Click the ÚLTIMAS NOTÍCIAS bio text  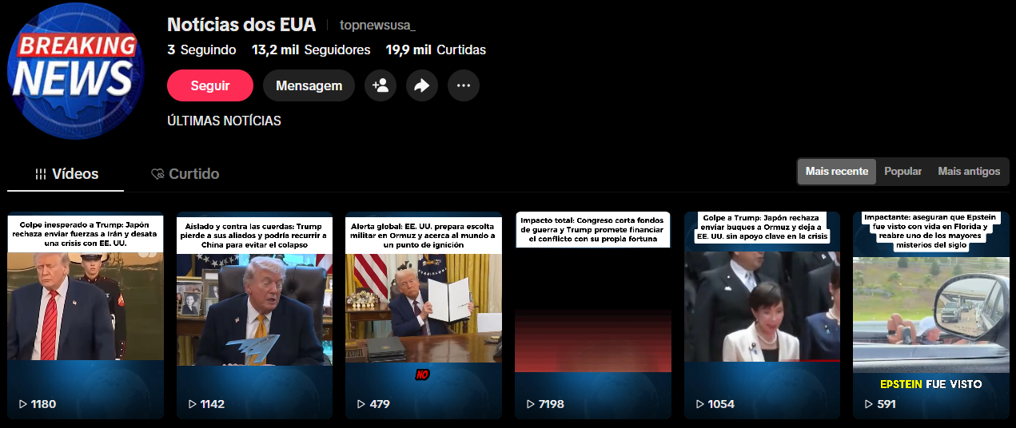tap(224, 121)
